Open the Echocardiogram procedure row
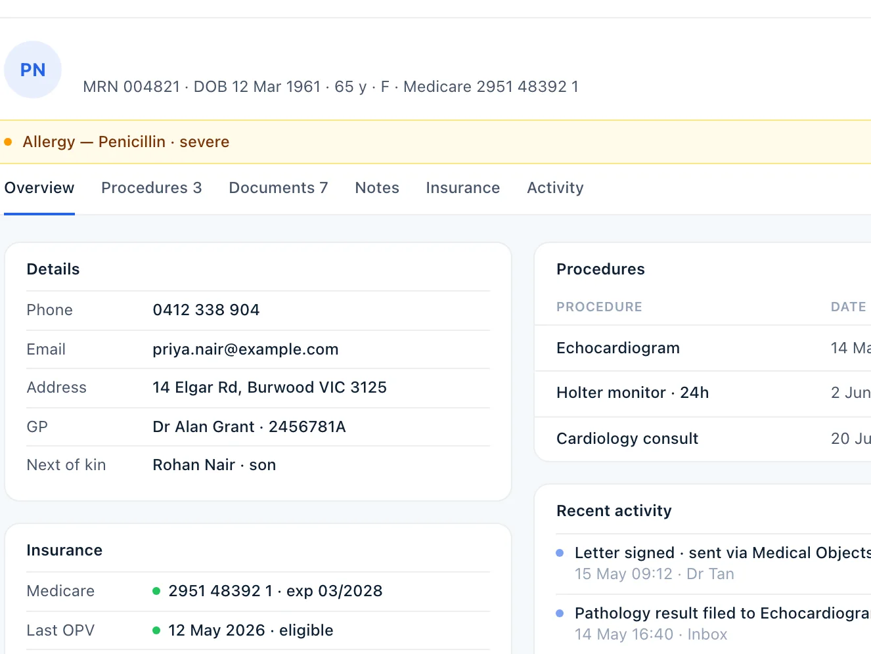Viewport: 871px width, 654px height. 703,348
